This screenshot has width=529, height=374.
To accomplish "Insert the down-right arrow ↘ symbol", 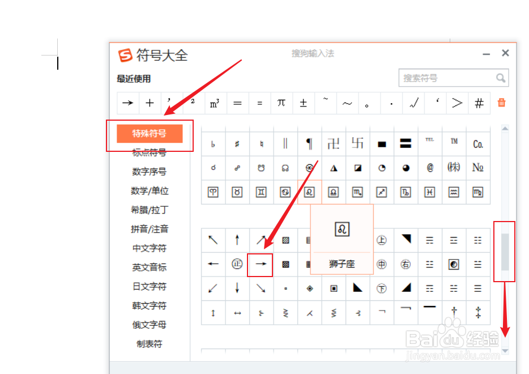I will [x=261, y=288].
